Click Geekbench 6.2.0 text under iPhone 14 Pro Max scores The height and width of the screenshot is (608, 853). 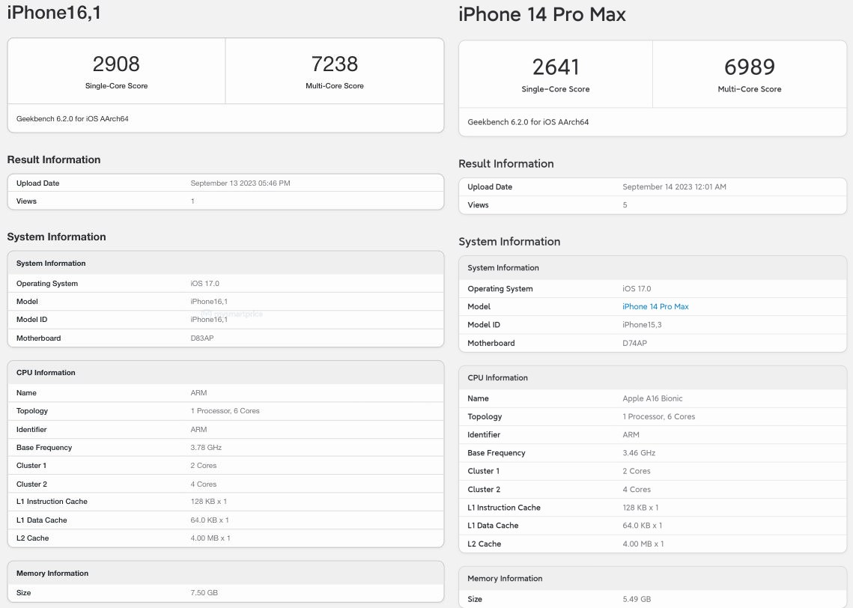coord(528,122)
